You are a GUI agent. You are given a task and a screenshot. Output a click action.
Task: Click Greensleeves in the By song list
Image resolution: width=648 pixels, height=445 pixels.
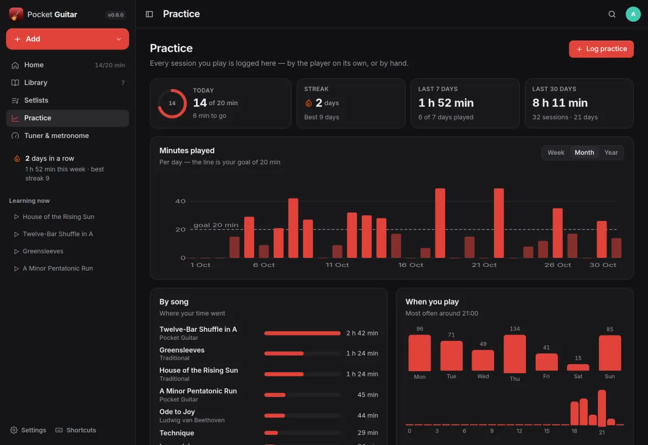click(x=182, y=350)
